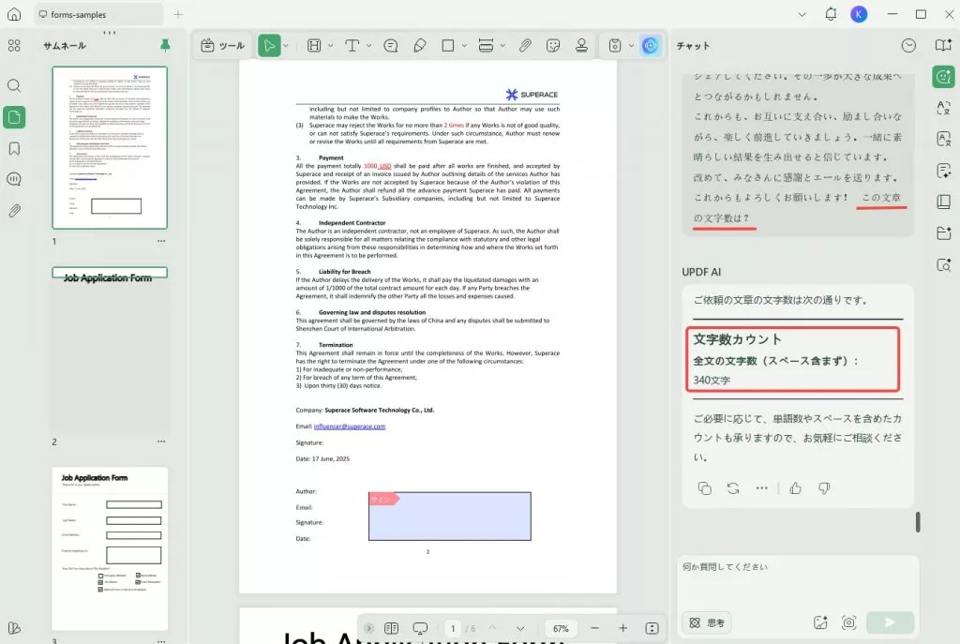Zoom out with minus button
Screen dimensions: 960x644
click(x=594, y=628)
